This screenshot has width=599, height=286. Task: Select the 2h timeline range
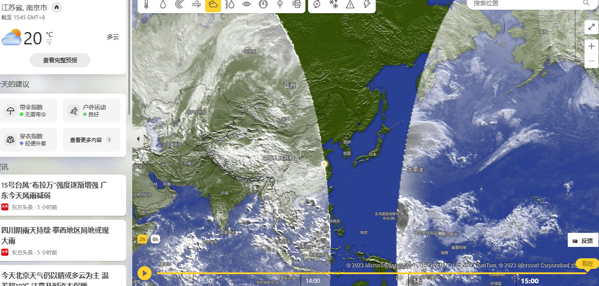pos(142,239)
